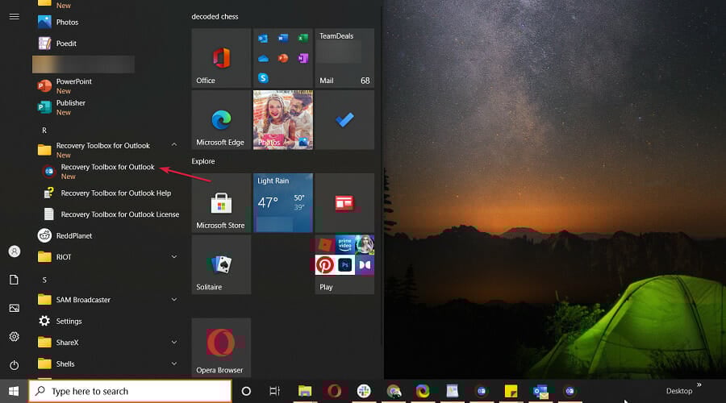Viewport: 726px width, 403px height.
Task: Open the Mail tile
Action: [344, 58]
